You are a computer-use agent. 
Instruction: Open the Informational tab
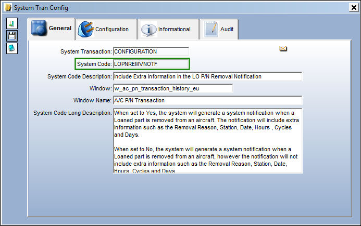(x=175, y=29)
